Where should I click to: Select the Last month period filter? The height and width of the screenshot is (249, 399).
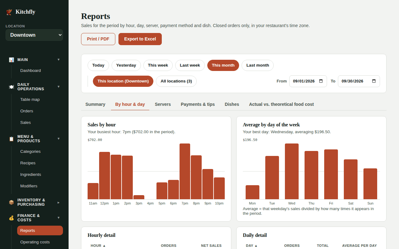(257, 65)
